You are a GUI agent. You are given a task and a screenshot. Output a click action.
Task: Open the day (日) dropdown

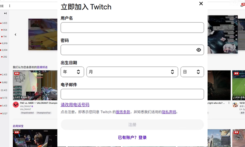(192, 72)
